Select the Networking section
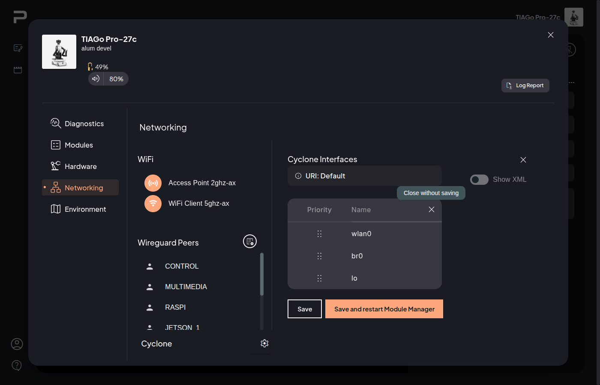The width and height of the screenshot is (600, 385). 80,187
